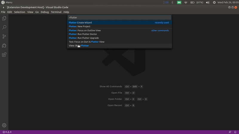Open the notifications bell
This screenshot has width=239, height=134.
coord(235,132)
